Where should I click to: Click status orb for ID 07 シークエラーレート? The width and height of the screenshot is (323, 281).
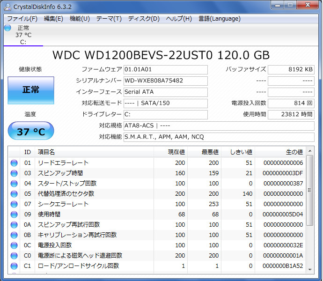[14, 204]
